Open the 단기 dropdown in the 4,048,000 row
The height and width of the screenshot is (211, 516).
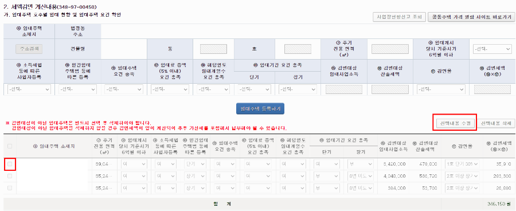click(x=327, y=176)
